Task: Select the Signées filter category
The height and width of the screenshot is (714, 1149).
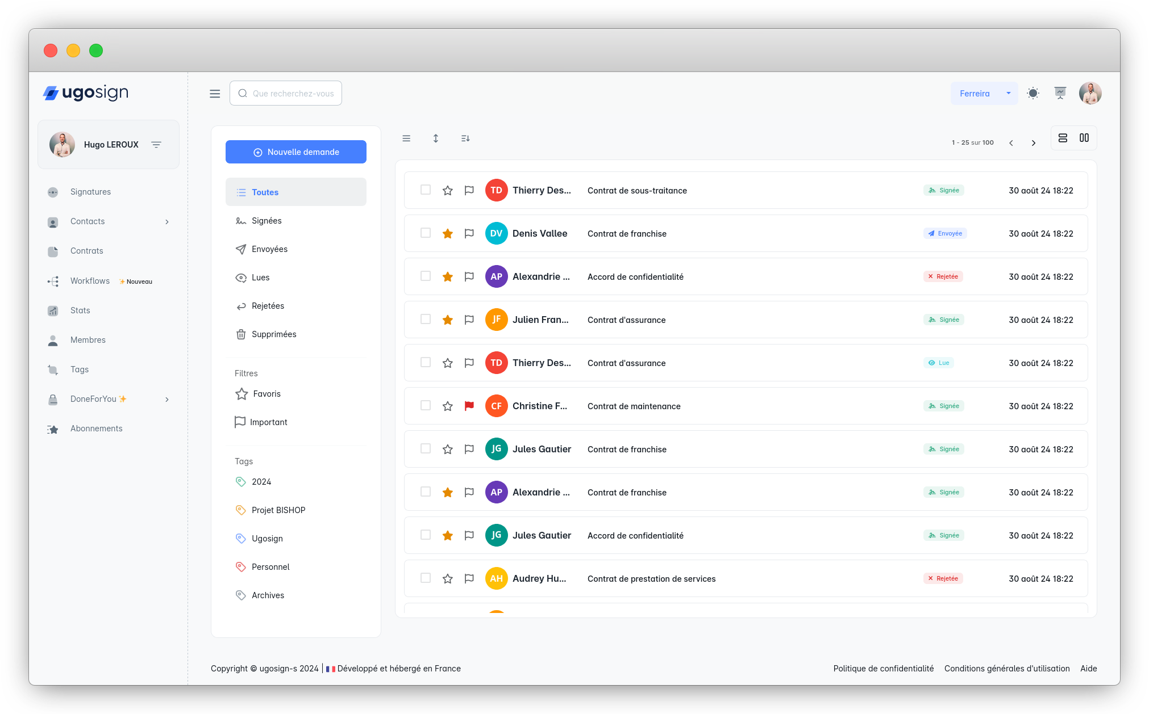Action: point(266,220)
